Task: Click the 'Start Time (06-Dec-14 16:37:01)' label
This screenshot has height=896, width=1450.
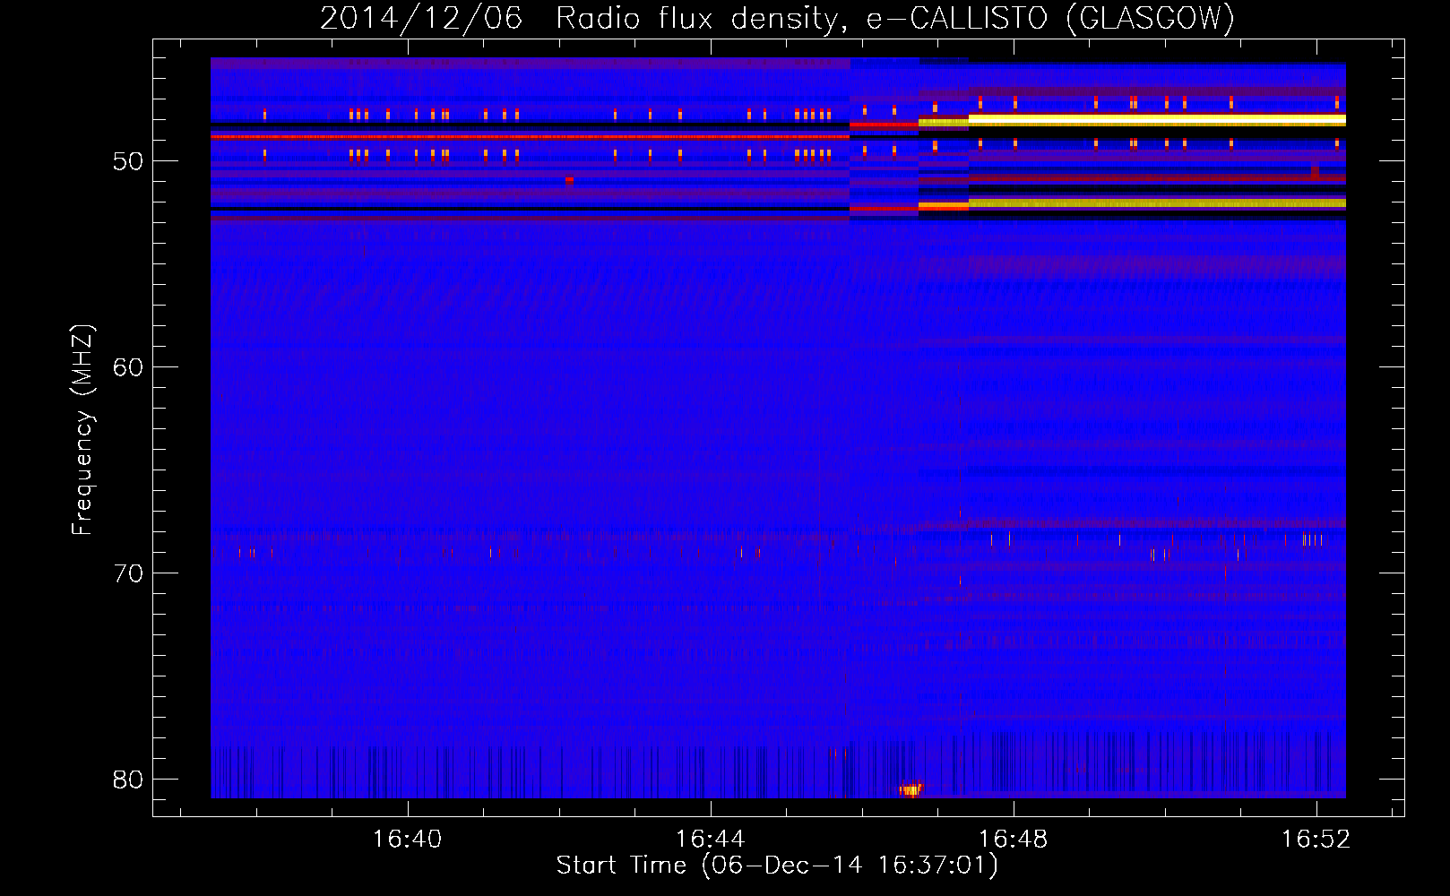Action: 777,866
